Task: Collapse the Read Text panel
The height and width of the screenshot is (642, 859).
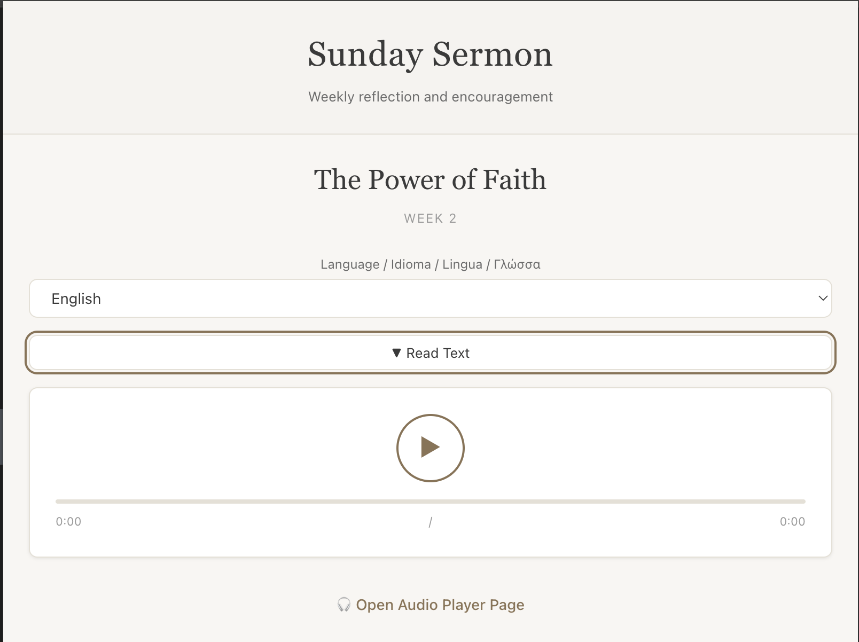Action: (x=430, y=353)
